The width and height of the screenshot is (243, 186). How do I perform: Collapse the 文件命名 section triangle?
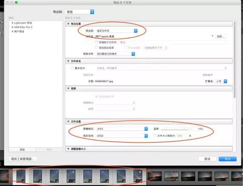point(68,61)
